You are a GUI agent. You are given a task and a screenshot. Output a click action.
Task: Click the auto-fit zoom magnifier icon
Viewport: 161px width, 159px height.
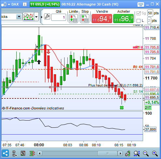[x=137, y=153]
